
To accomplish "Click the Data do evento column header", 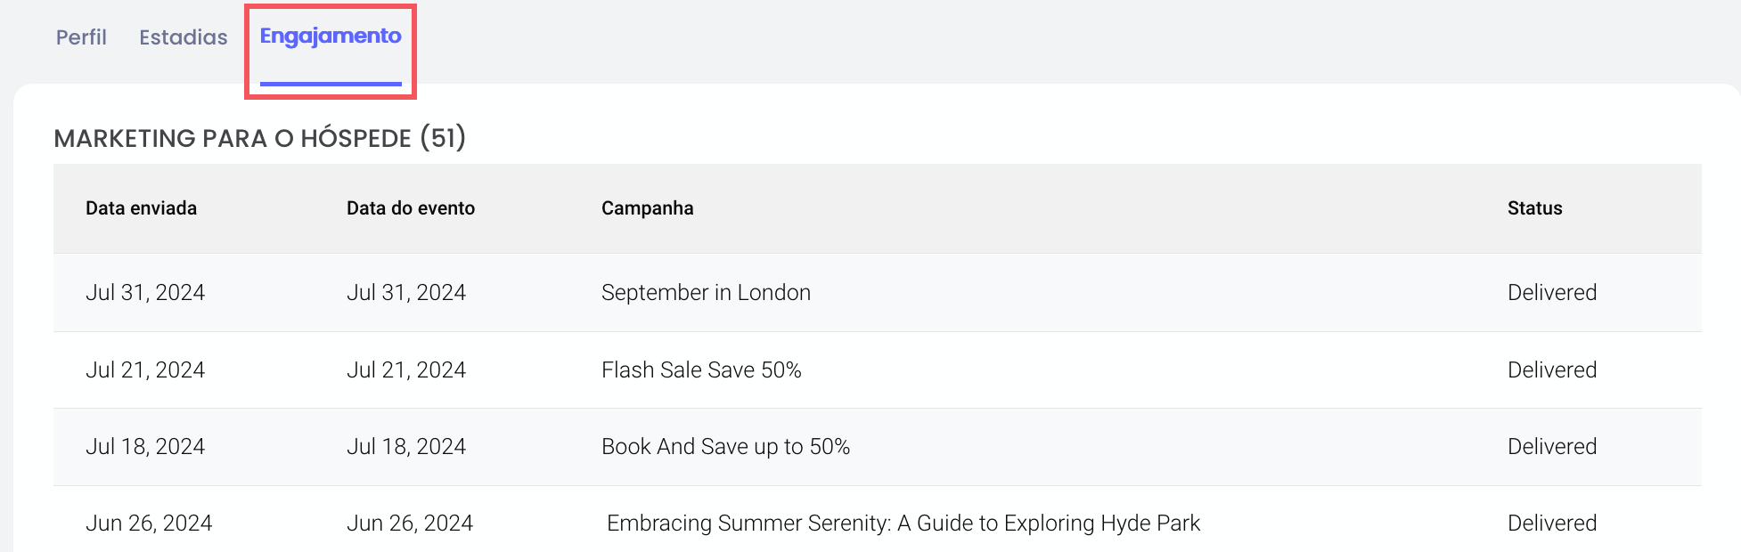I will [411, 208].
